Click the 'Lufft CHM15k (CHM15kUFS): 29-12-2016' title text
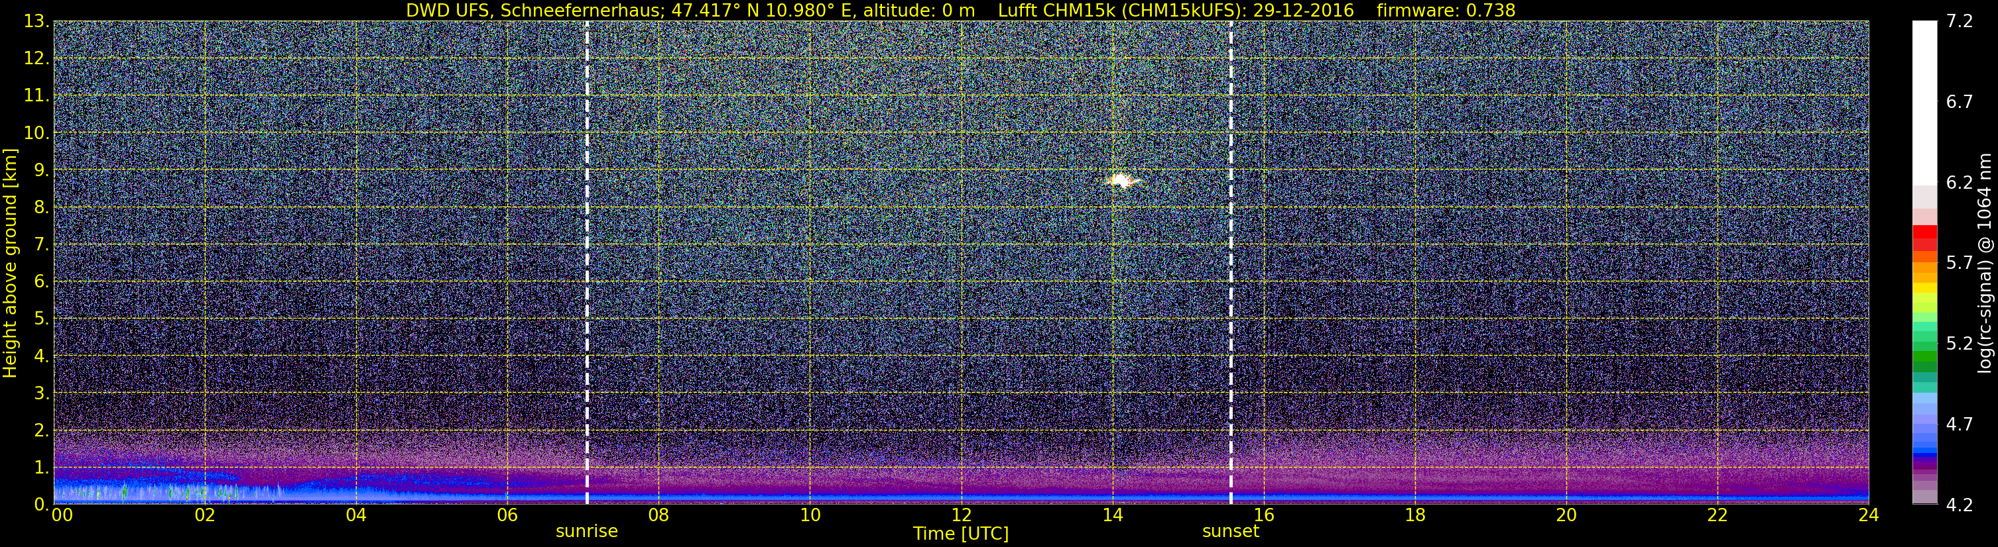The height and width of the screenshot is (547, 1998). (1176, 10)
